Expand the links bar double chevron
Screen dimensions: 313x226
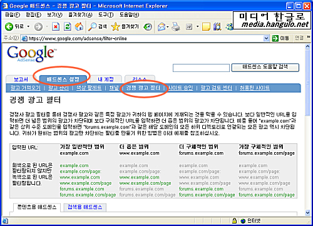click(308, 37)
